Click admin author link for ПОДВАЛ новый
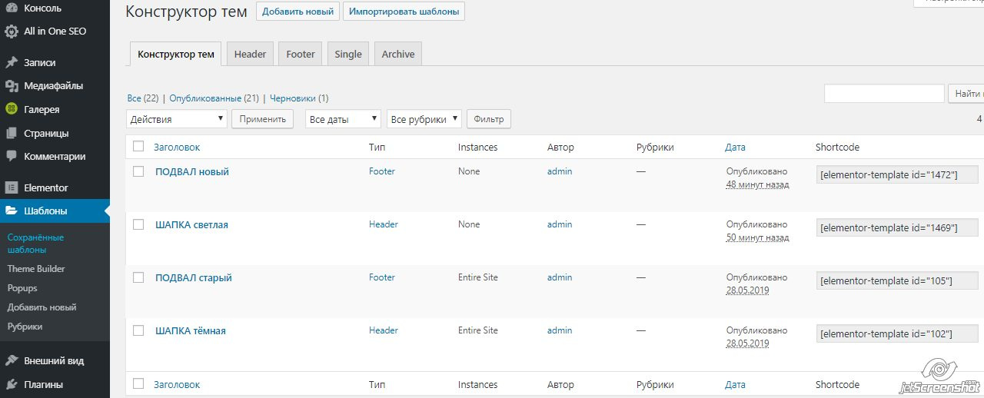Viewport: 984px width, 398px height. (x=560, y=171)
